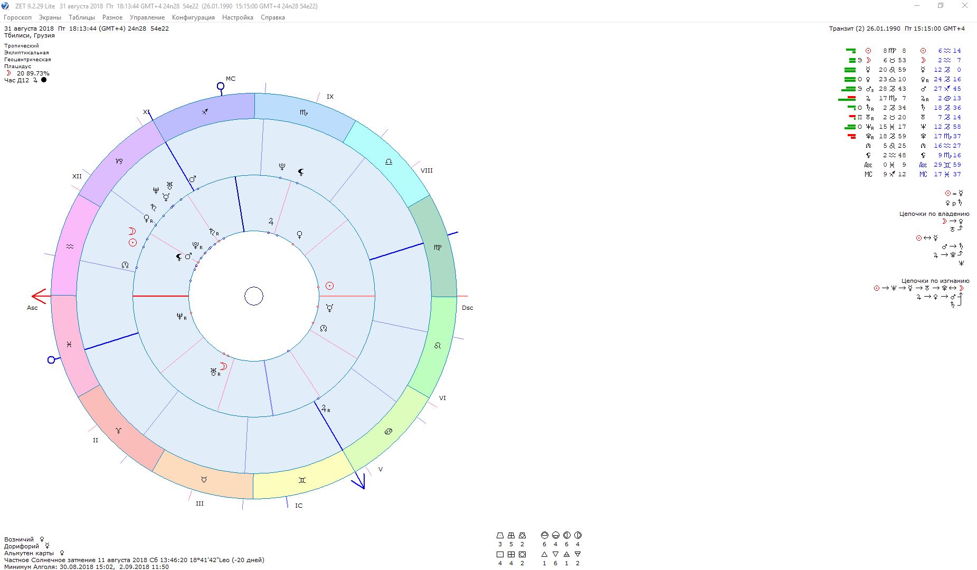Click the blue transit Ascendant arrow near IC
977x570 pixels.
click(359, 480)
